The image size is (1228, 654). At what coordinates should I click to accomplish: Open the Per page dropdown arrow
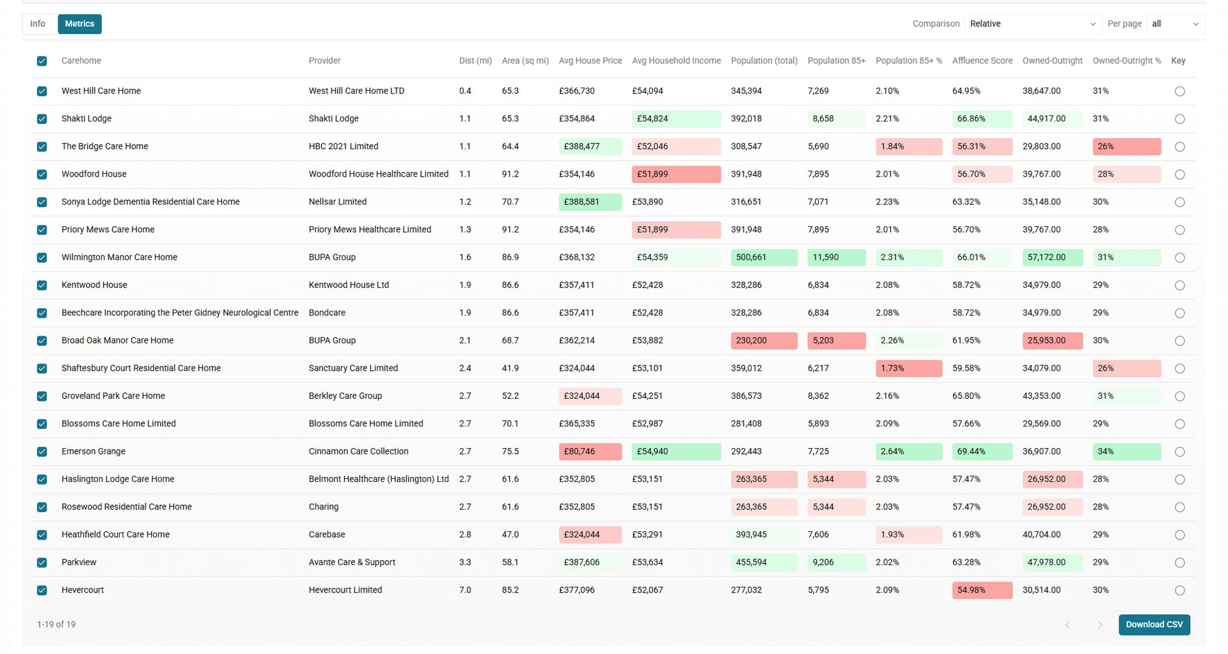(x=1195, y=24)
